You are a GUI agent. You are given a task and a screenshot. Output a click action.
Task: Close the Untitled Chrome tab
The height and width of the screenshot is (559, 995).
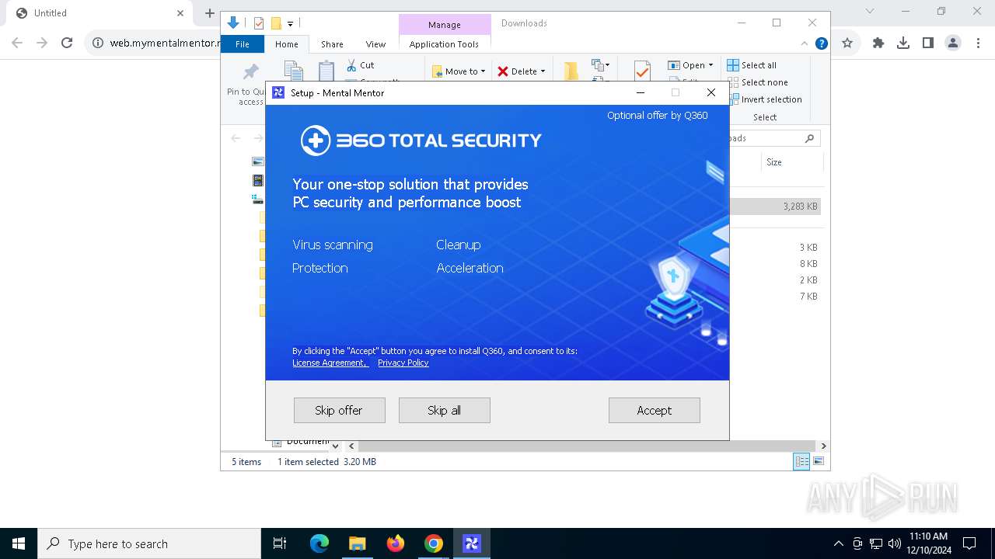pyautogui.click(x=180, y=13)
